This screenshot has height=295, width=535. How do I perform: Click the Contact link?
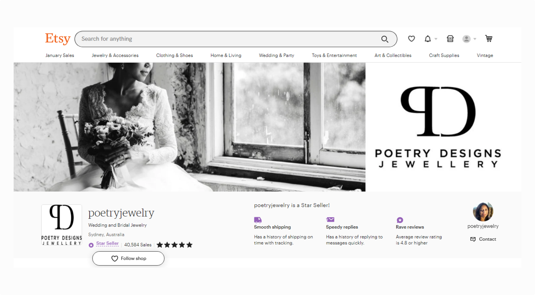(x=487, y=239)
